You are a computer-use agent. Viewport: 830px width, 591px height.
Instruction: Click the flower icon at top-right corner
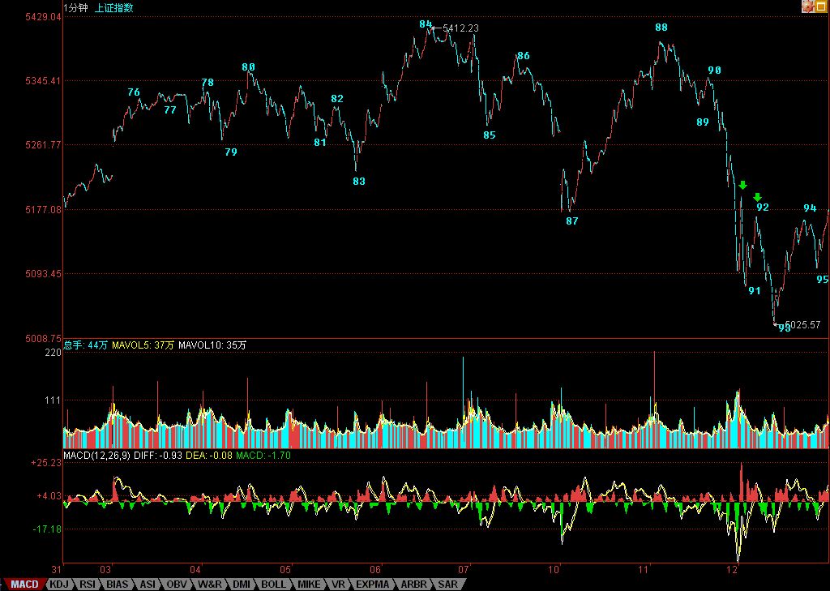pyautogui.click(x=807, y=6)
